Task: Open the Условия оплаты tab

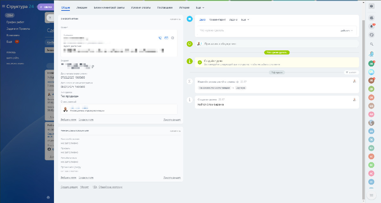Action: tap(141, 7)
